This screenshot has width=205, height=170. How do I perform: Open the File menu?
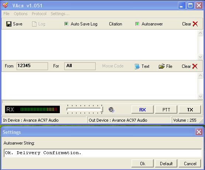[x=6, y=14]
